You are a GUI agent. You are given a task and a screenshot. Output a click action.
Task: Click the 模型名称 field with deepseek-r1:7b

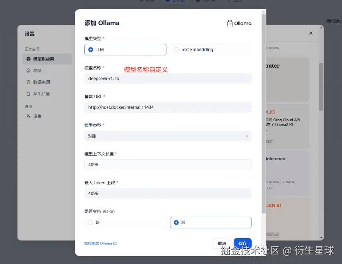[x=168, y=78]
